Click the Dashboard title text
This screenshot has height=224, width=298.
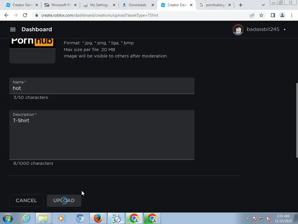[37, 29]
